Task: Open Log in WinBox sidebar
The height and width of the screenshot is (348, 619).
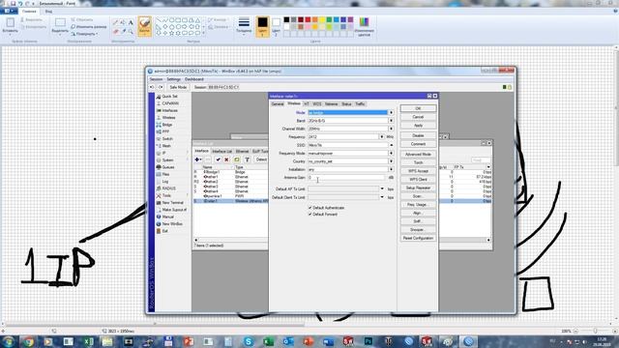Action: [165, 182]
